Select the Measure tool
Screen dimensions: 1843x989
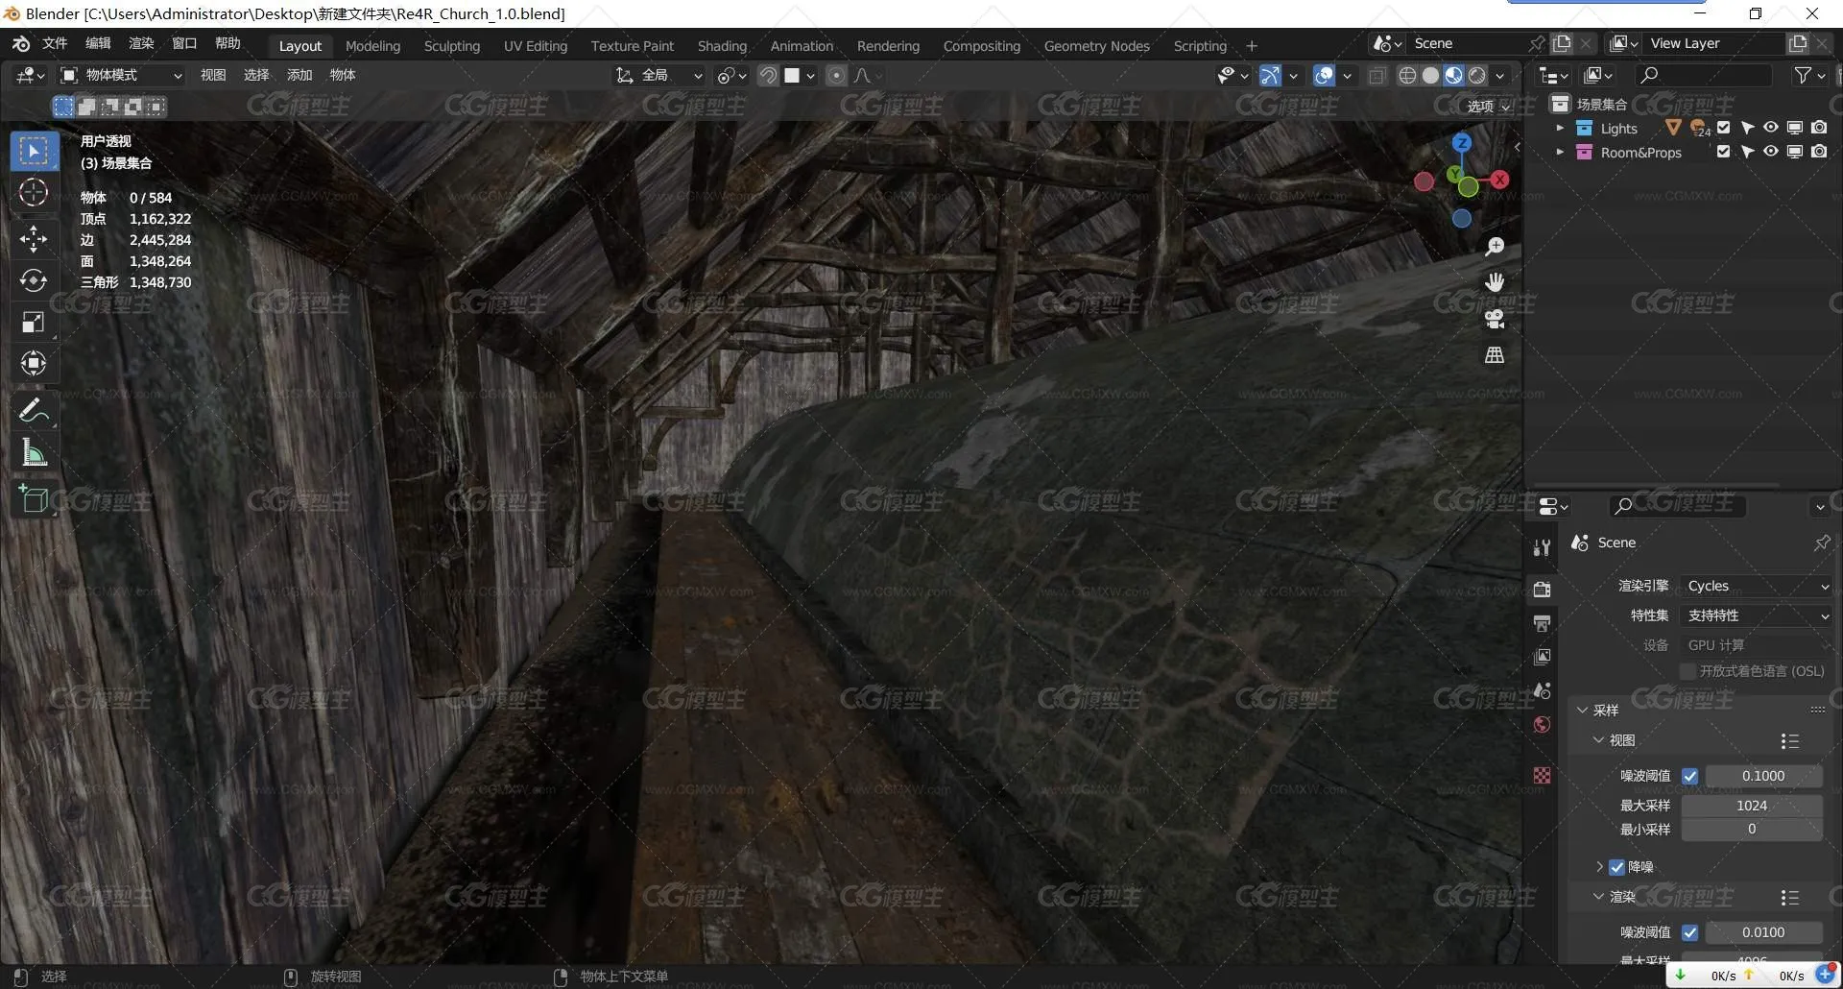(x=34, y=453)
